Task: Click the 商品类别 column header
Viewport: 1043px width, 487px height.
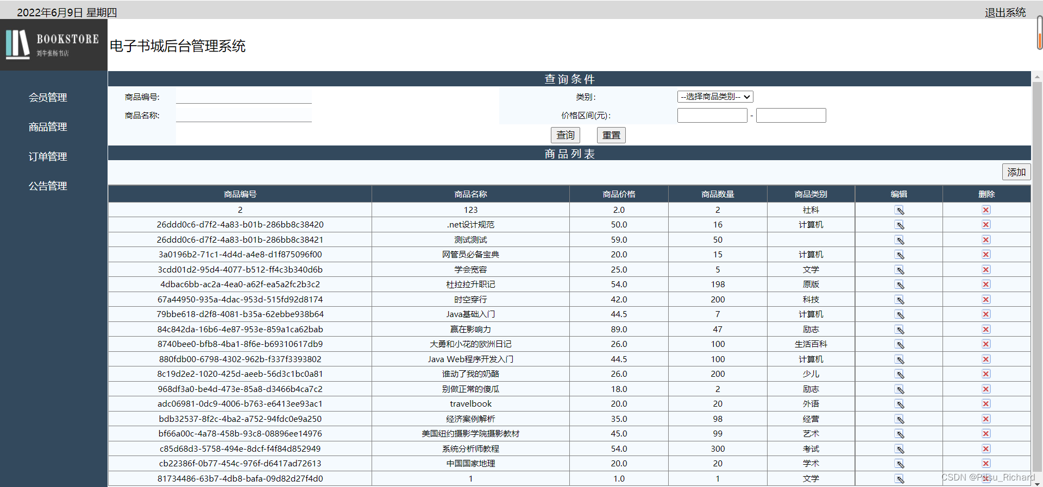Action: [x=811, y=194]
